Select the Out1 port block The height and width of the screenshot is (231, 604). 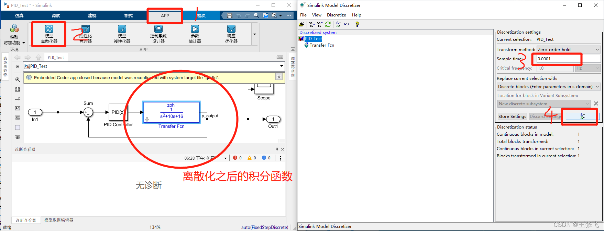(273, 119)
